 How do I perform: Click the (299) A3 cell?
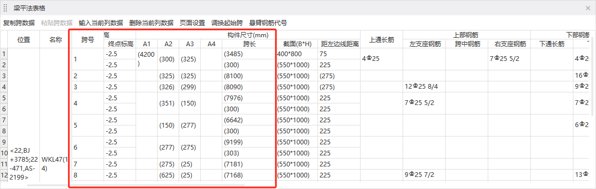190,87
